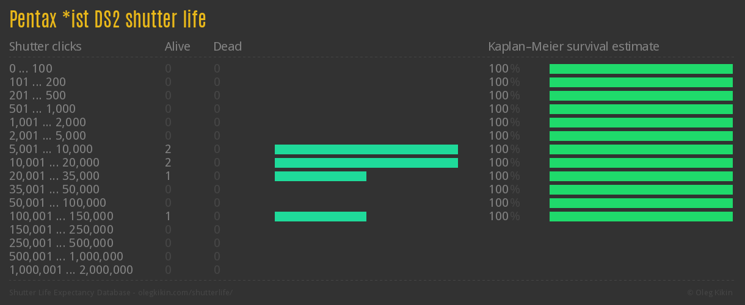This screenshot has height=305, width=745.
Task: Click the survival bar for 100,001 … 150,000
Action: [x=641, y=217]
